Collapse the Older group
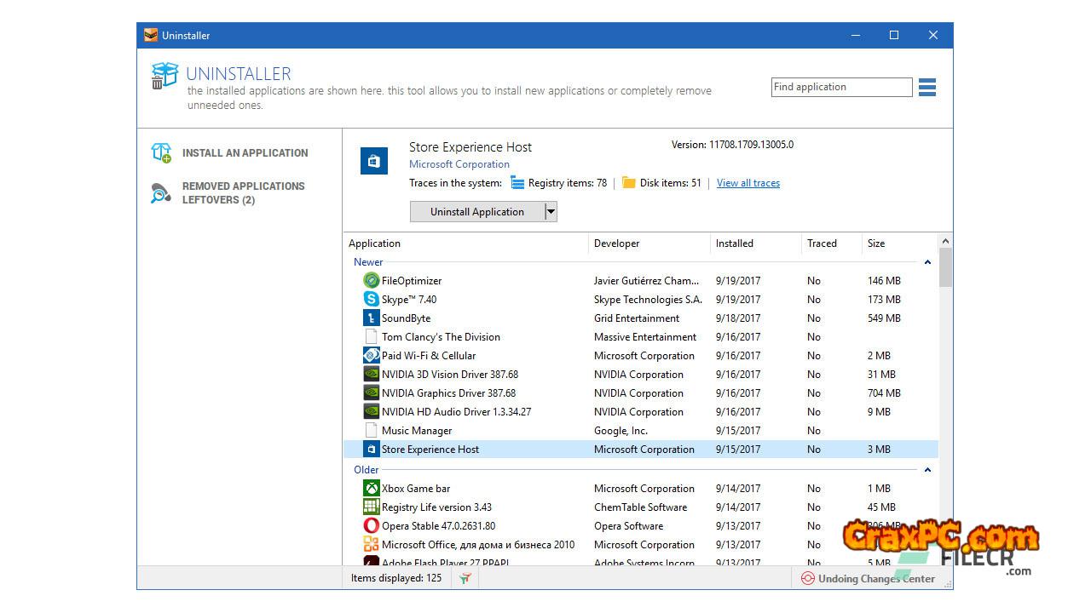Screen dimensions: 1091x613 pos(927,470)
